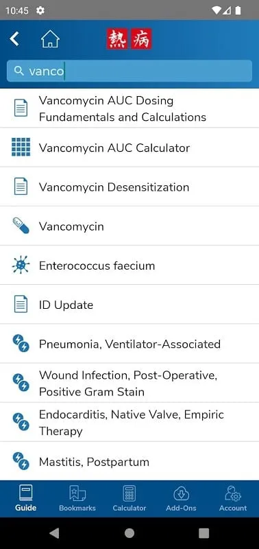Switch to the Bookmarks tab
Image resolution: width=259 pixels, height=549 pixels.
pos(77,499)
